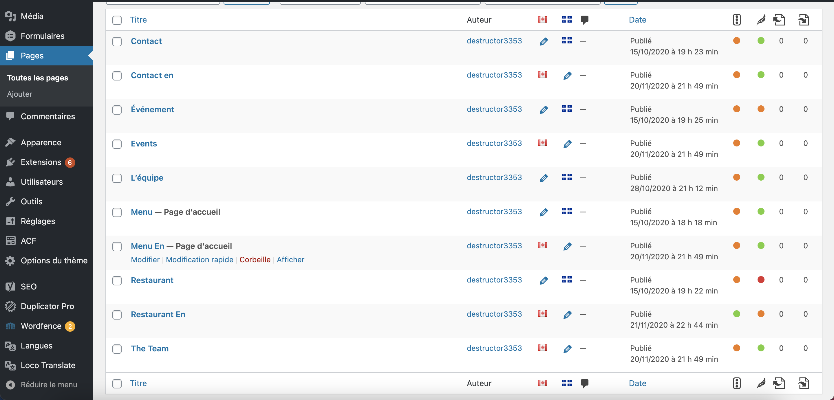
Task: Click Modification rapide under Menu En
Action: 200,260
